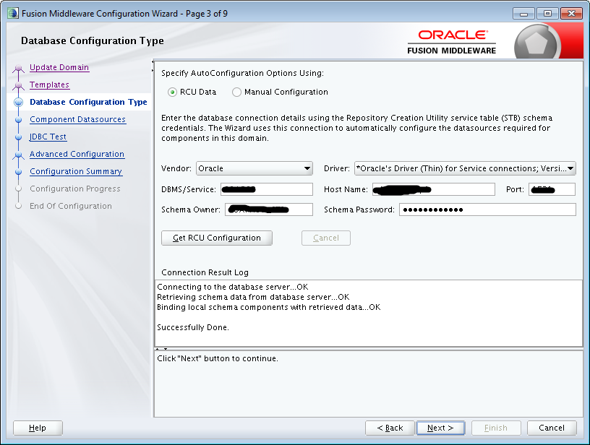Click the Get RCU Configuration button

click(x=216, y=238)
